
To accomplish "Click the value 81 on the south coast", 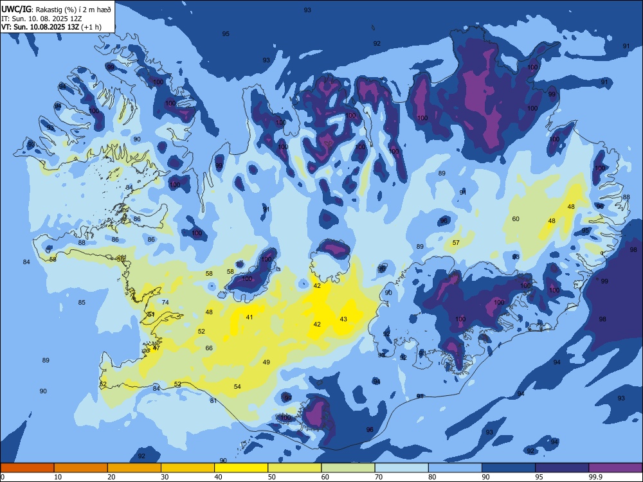I will (x=213, y=400).
